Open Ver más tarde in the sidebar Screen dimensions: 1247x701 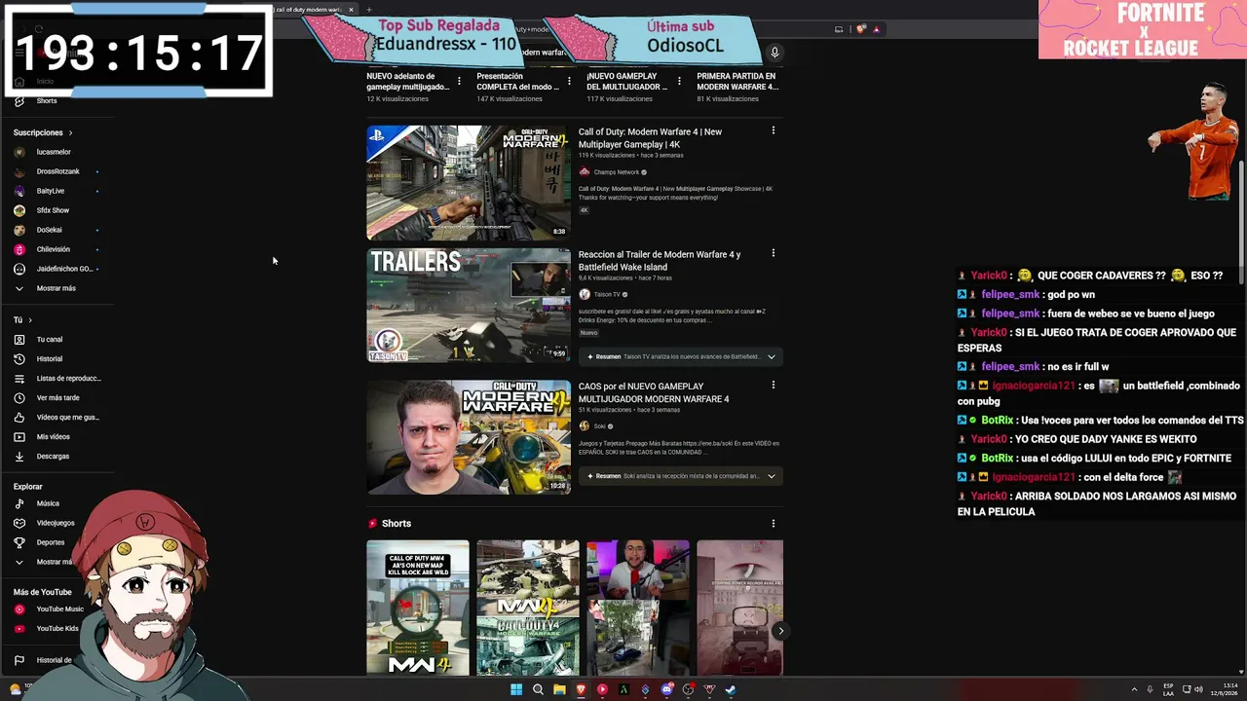pos(58,398)
